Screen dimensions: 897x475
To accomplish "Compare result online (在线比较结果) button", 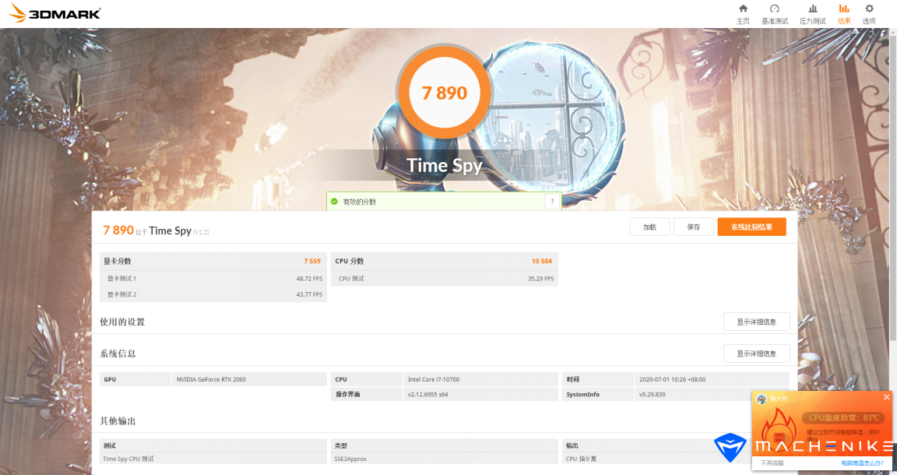I will pos(751,227).
